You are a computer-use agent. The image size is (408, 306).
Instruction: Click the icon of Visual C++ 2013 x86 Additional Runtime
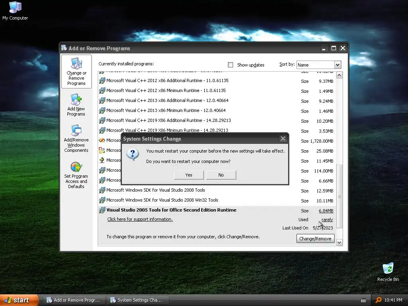point(102,100)
